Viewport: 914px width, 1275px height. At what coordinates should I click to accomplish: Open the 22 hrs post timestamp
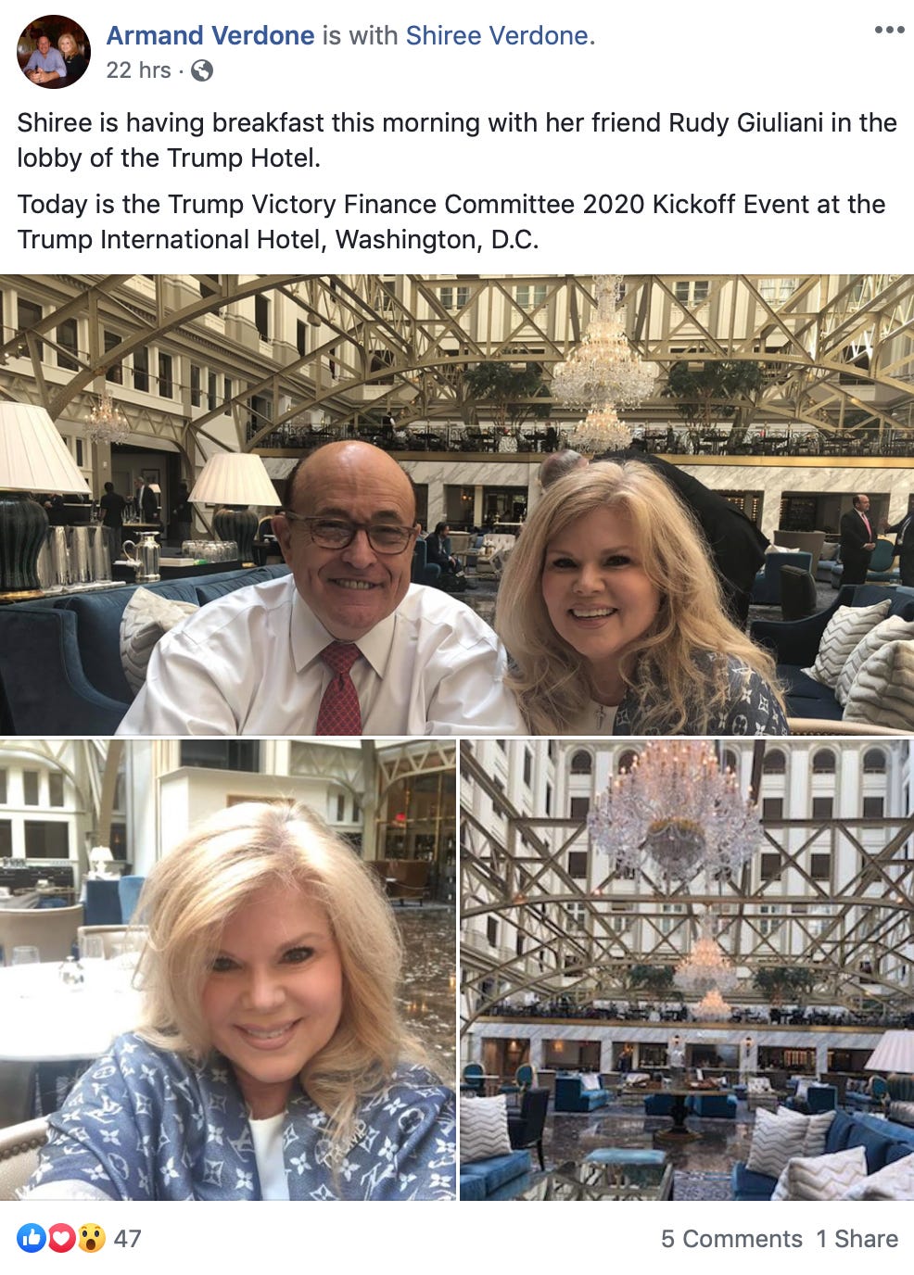tap(138, 70)
